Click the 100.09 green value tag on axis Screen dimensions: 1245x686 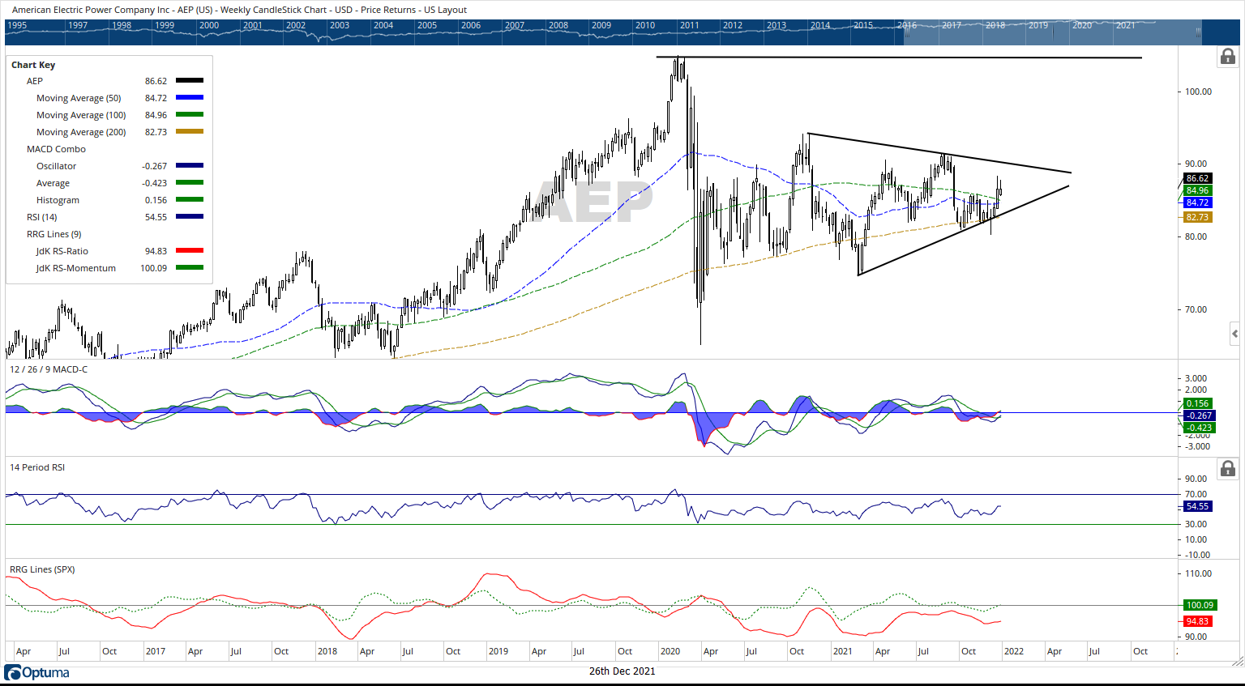tap(1200, 605)
